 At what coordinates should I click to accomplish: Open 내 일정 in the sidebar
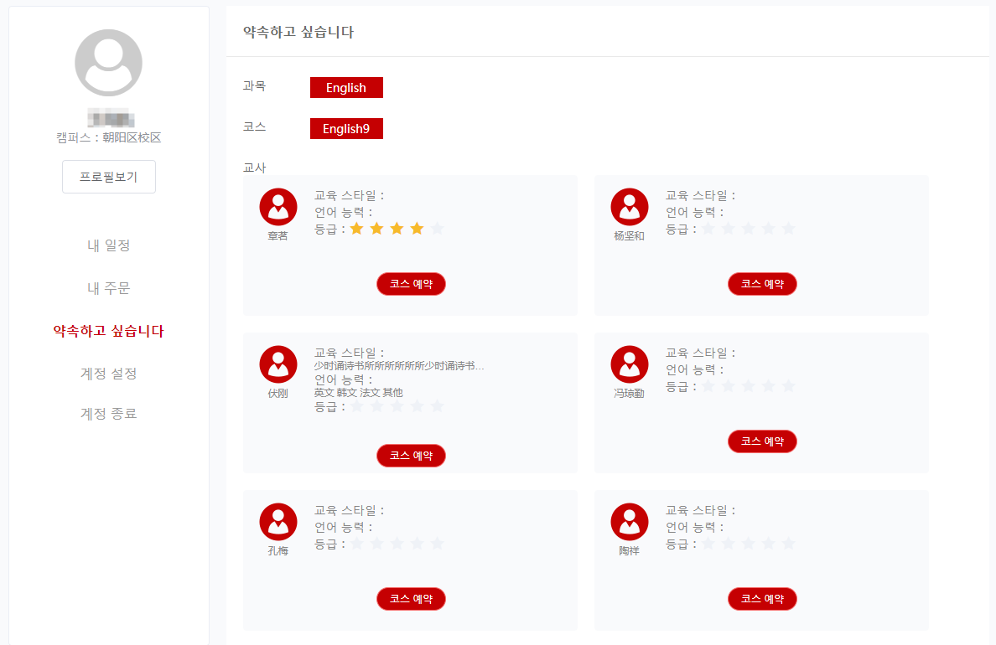pyautogui.click(x=109, y=245)
